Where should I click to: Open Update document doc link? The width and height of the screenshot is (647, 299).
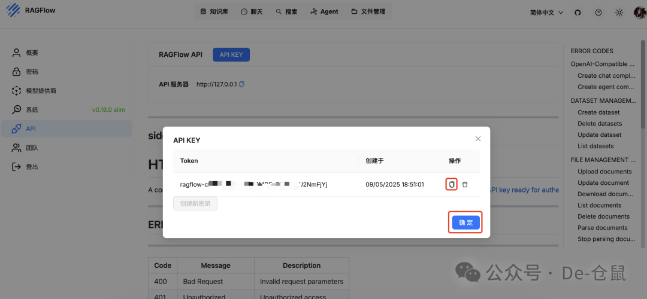(x=603, y=183)
